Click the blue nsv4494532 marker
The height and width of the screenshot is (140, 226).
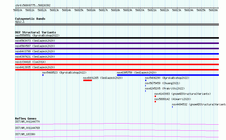172,107
